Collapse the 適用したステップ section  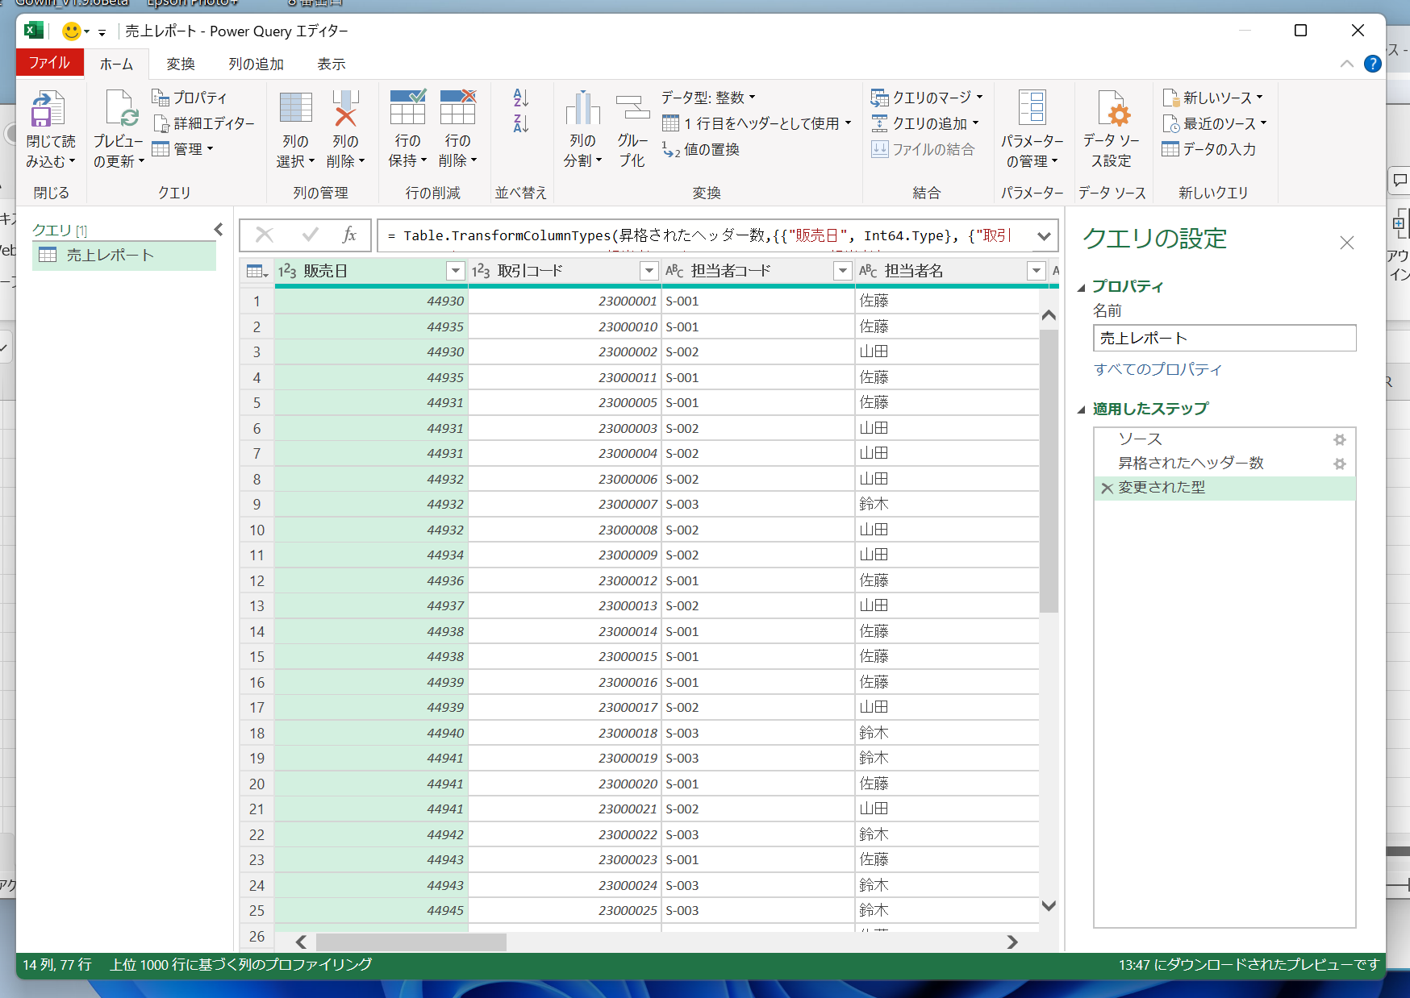point(1082,410)
